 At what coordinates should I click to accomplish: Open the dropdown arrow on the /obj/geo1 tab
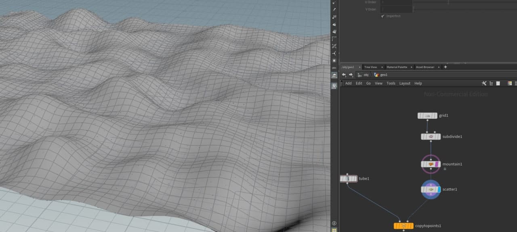pyautogui.click(x=360, y=67)
